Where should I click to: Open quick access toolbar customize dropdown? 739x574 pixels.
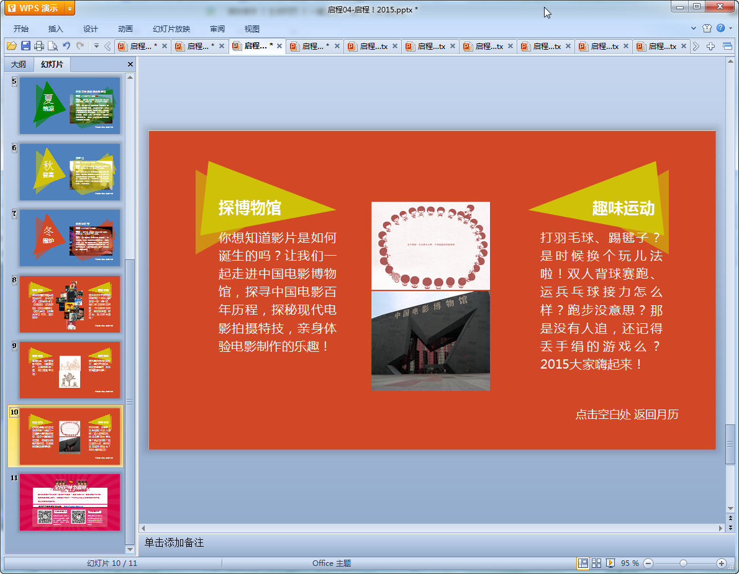96,46
